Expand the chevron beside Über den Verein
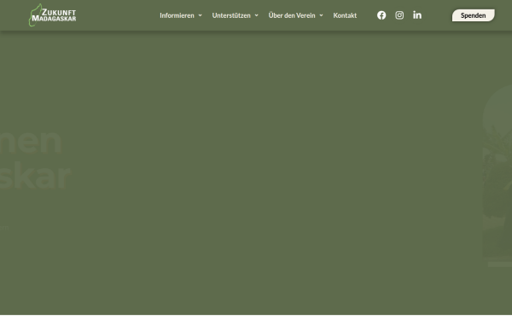This screenshot has width=512, height=320. [321, 15]
